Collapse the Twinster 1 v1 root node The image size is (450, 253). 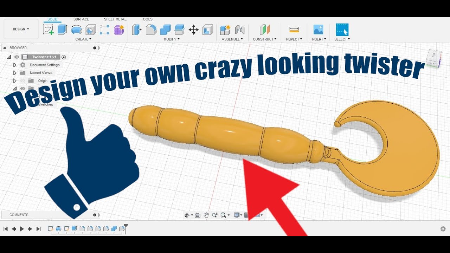[x=9, y=57]
